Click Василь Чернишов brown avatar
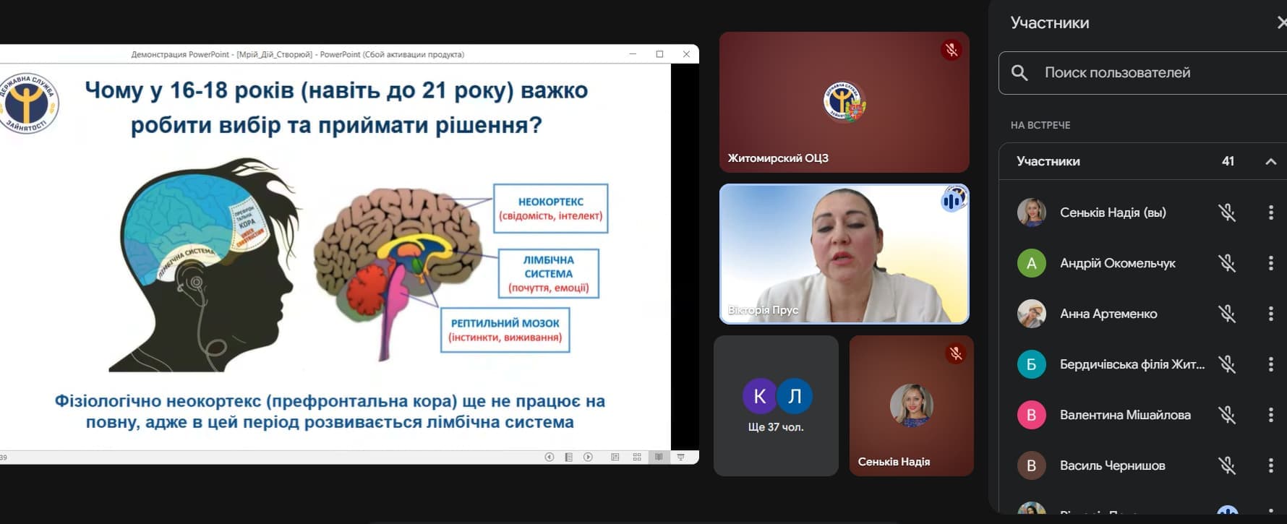The image size is (1287, 524). pos(1032,465)
